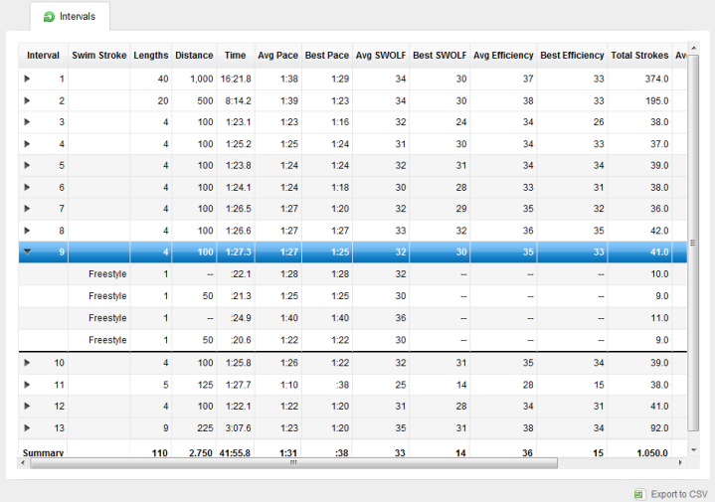This screenshot has height=502, width=715.
Task: Sort by the Best Pace column header
Action: point(327,55)
